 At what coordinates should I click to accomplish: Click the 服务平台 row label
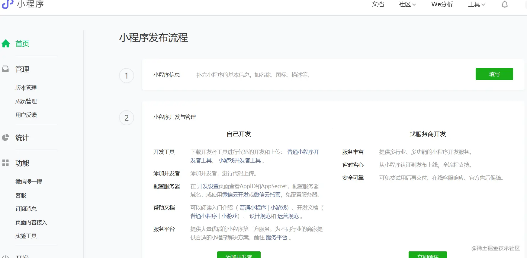(x=164, y=229)
